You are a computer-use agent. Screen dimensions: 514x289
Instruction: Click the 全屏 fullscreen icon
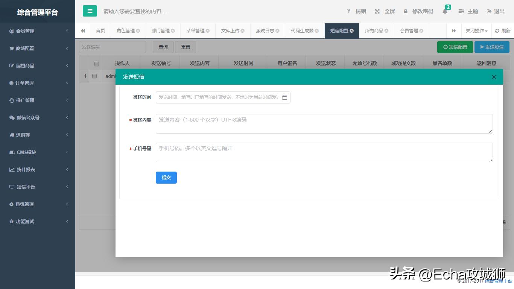point(377,11)
